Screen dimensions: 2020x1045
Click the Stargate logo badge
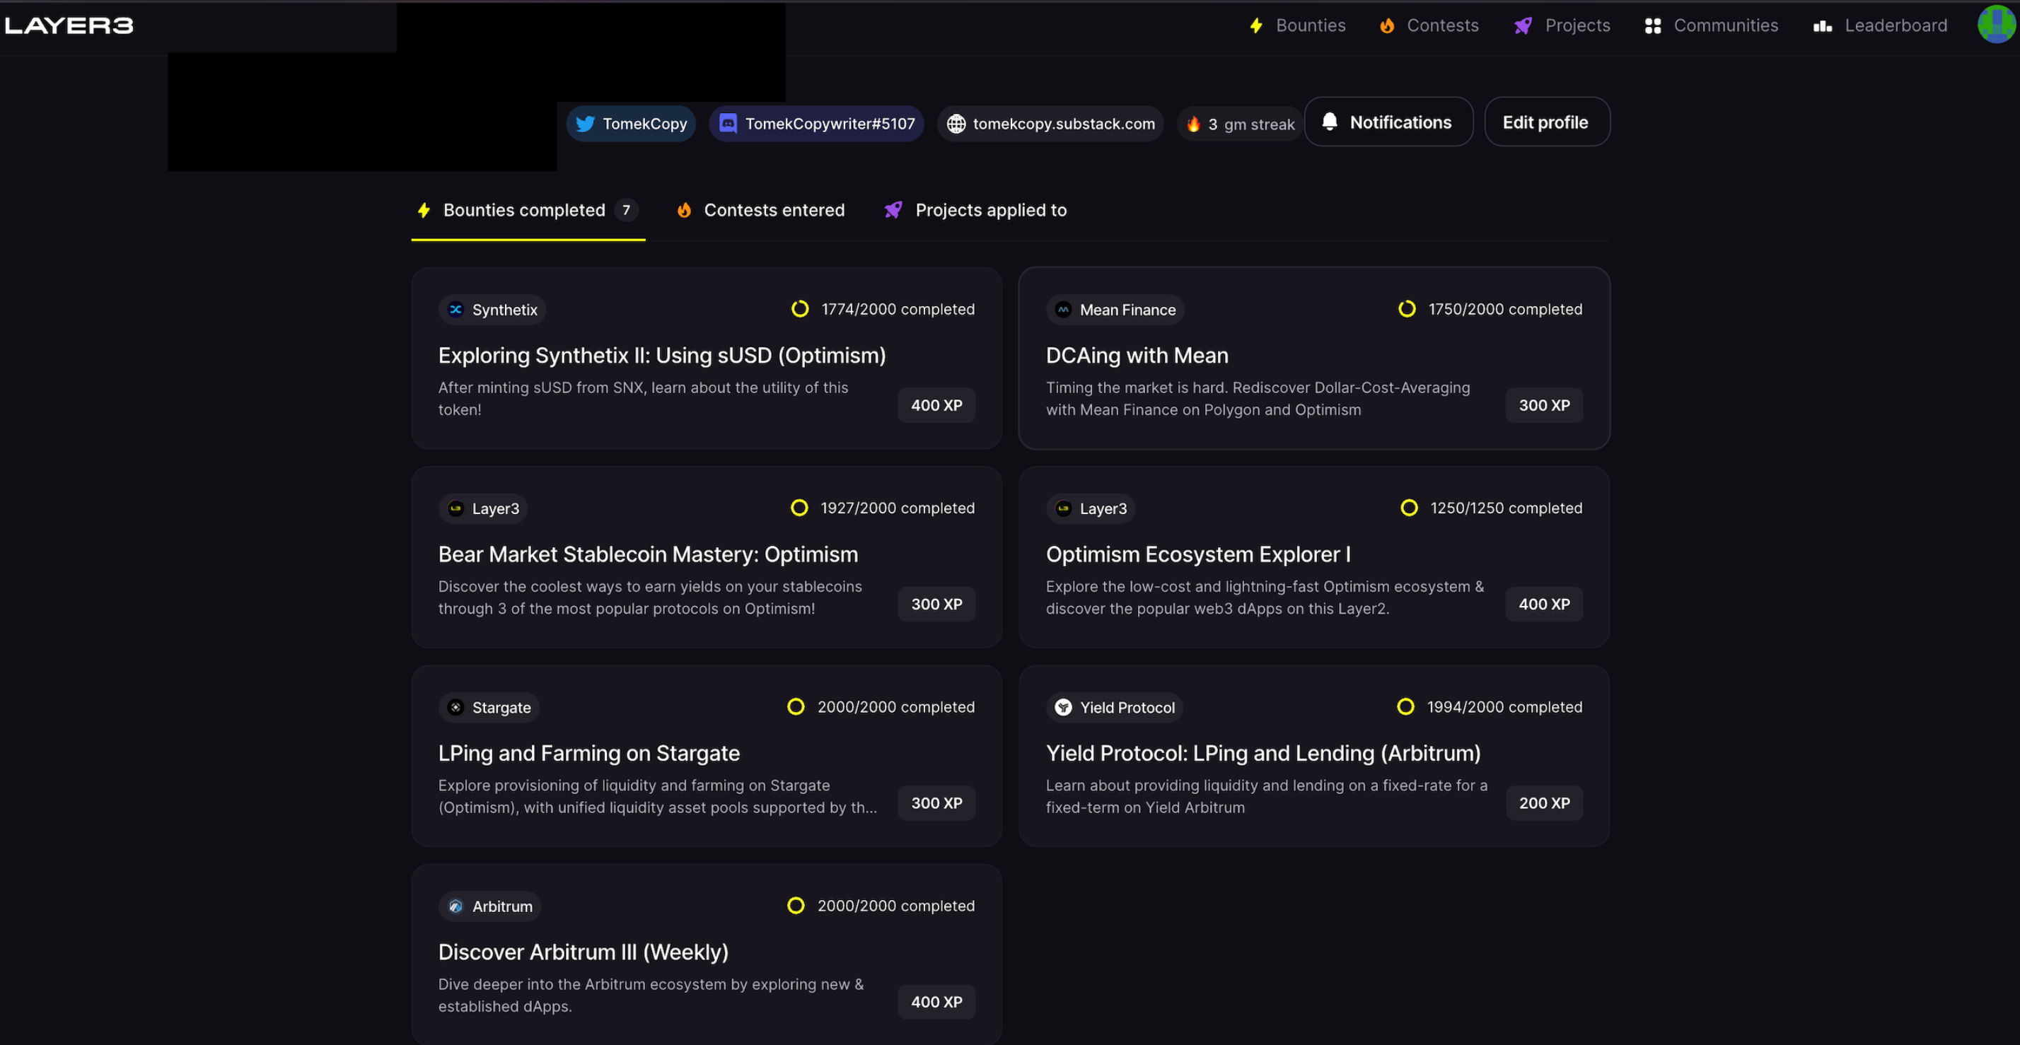coord(455,707)
